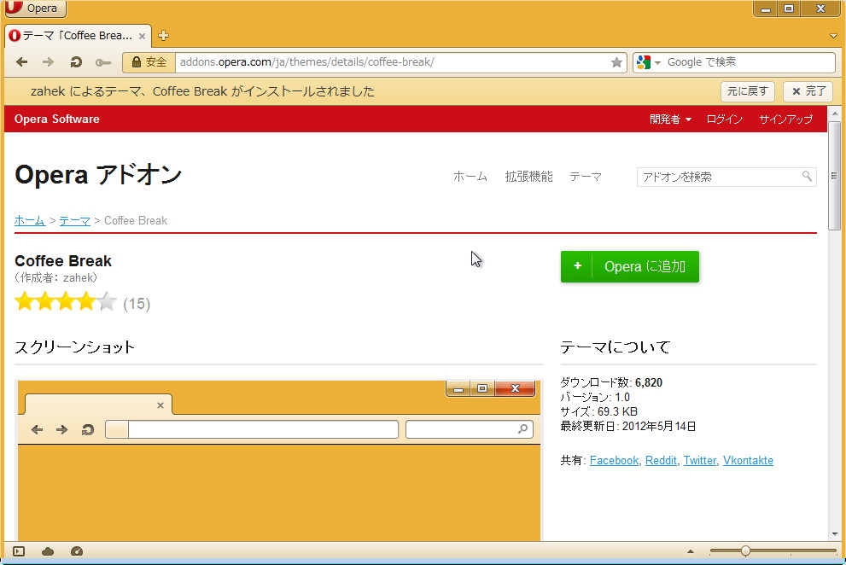
Task: Click the Opera に追加 green button
Action: [x=630, y=266]
